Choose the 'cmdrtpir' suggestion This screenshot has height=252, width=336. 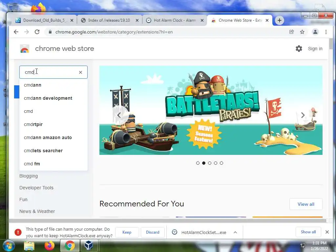[53, 124]
